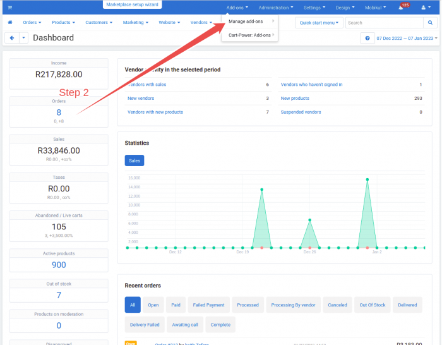The image size is (442, 345).
Task: Open the Mobikul top menu
Action: point(376,8)
